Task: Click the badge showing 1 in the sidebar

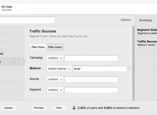Action: click(17, 62)
